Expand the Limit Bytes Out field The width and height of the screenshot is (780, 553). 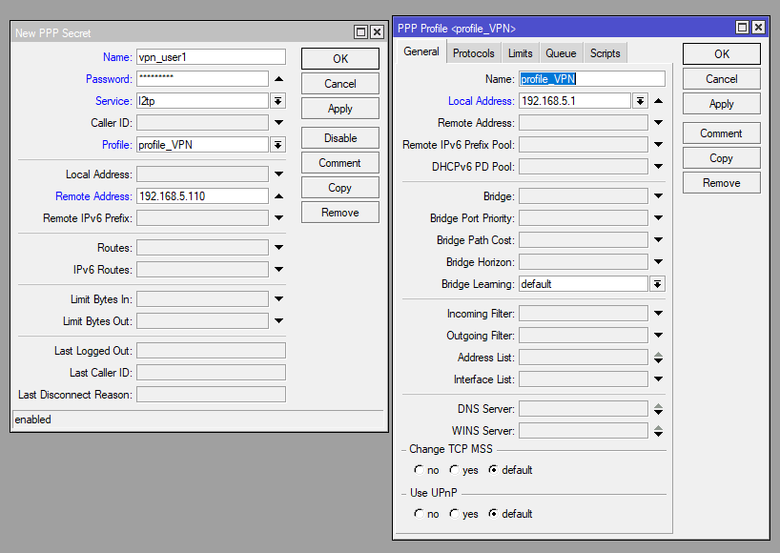pos(279,320)
